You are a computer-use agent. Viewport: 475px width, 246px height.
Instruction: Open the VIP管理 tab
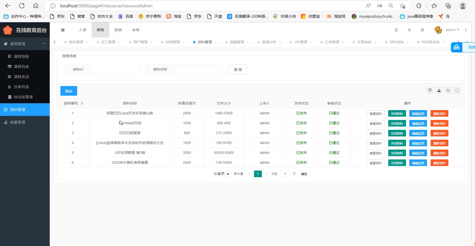point(300,42)
